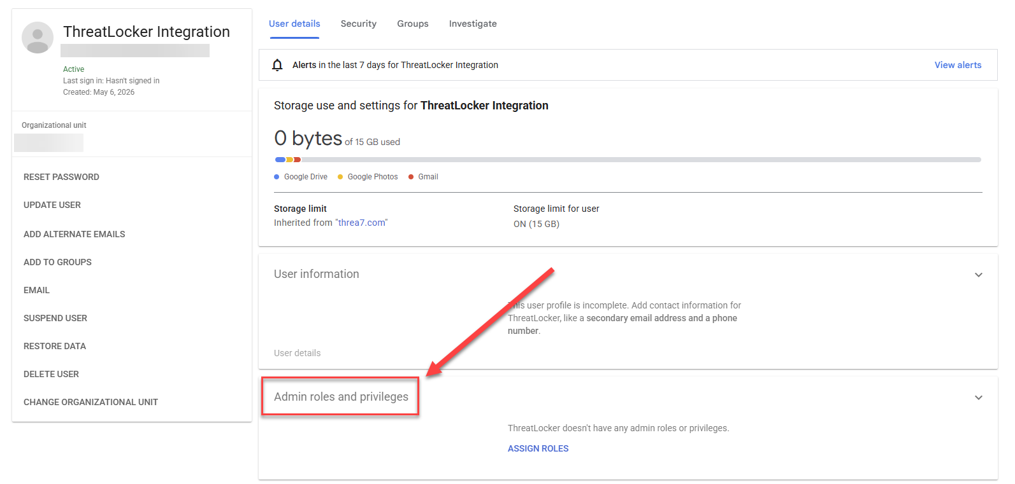The image size is (1015, 484).
Task: Click ASSIGN ROLES link
Action: (x=538, y=448)
